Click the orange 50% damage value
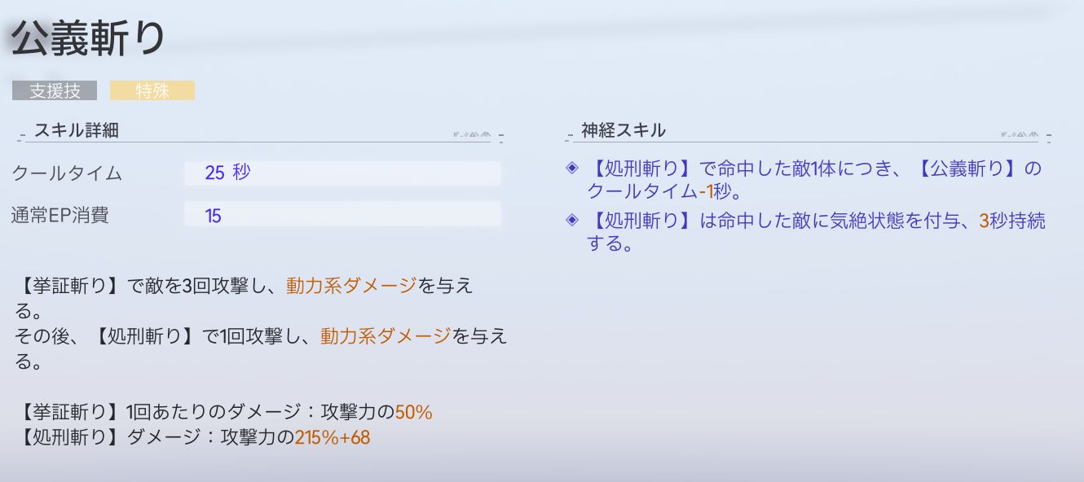 point(413,413)
